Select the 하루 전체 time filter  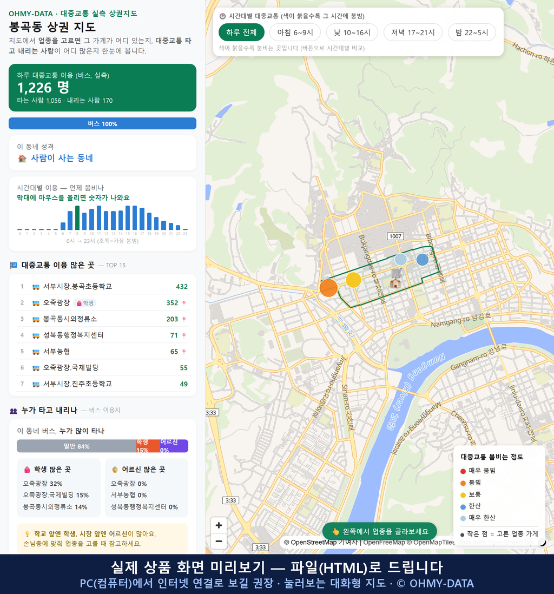241,32
